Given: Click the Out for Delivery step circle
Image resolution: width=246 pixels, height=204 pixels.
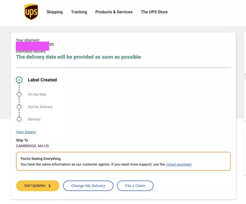Looking at the screenshot, I should tap(19, 107).
